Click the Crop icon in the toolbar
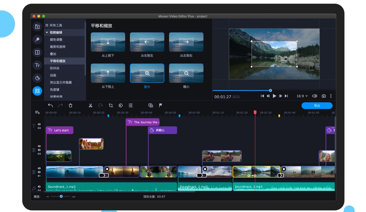Screen dimensions: 366x212 111,106
